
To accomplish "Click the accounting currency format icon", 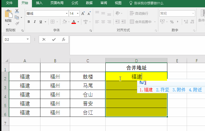I will click(162, 22).
